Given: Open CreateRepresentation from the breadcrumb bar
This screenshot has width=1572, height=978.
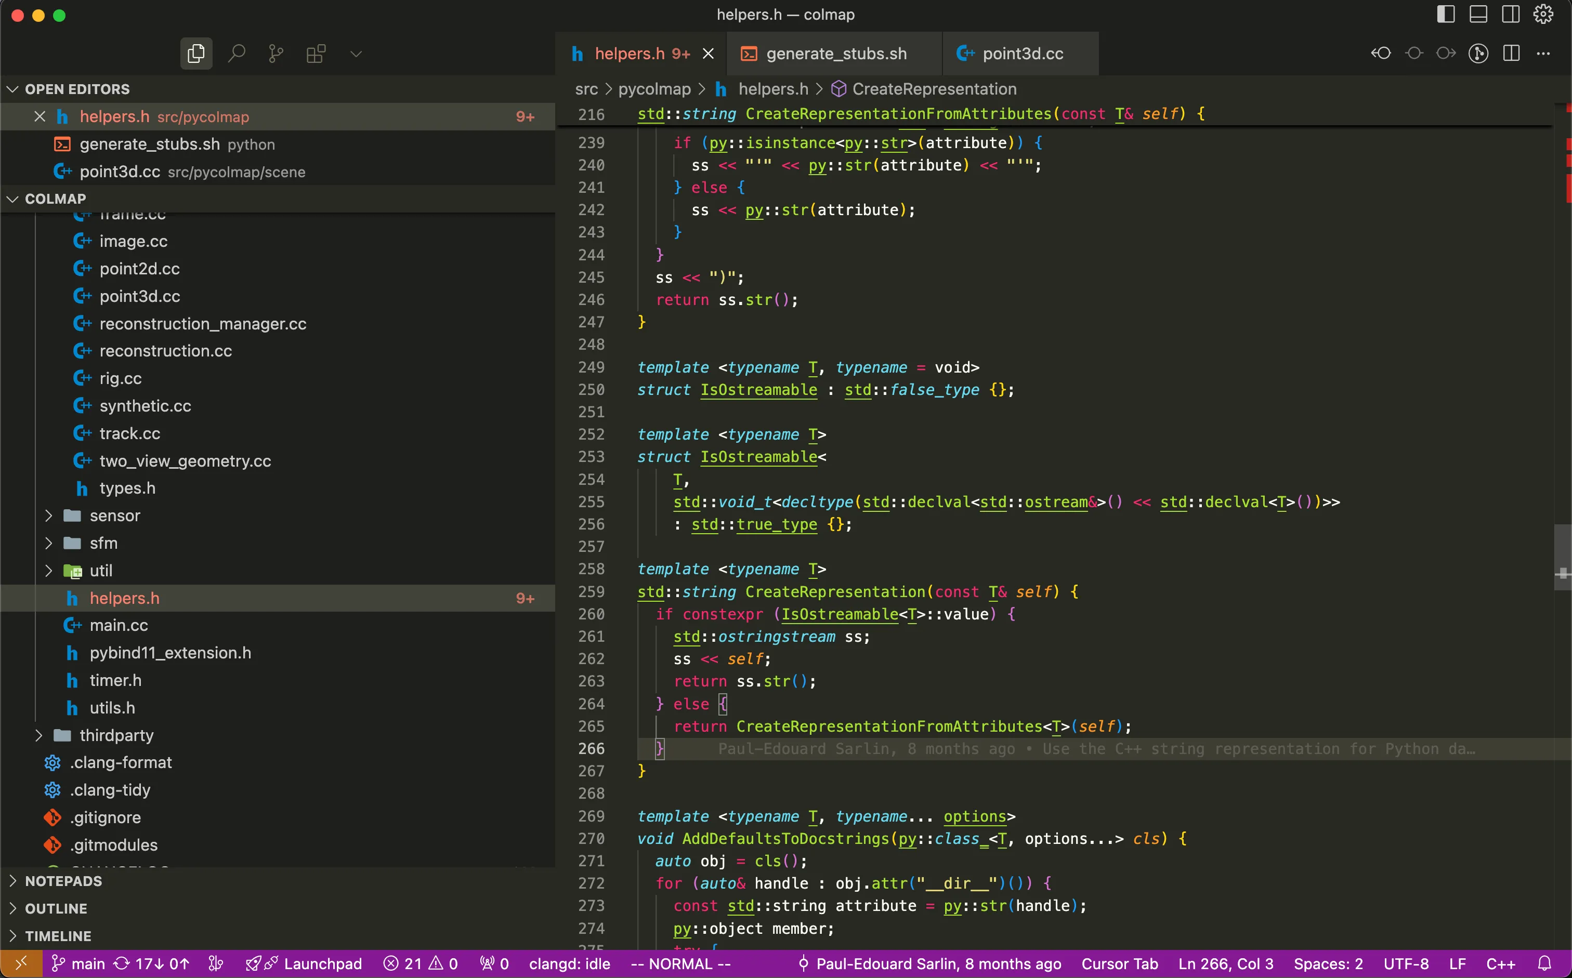Looking at the screenshot, I should pyautogui.click(x=934, y=89).
